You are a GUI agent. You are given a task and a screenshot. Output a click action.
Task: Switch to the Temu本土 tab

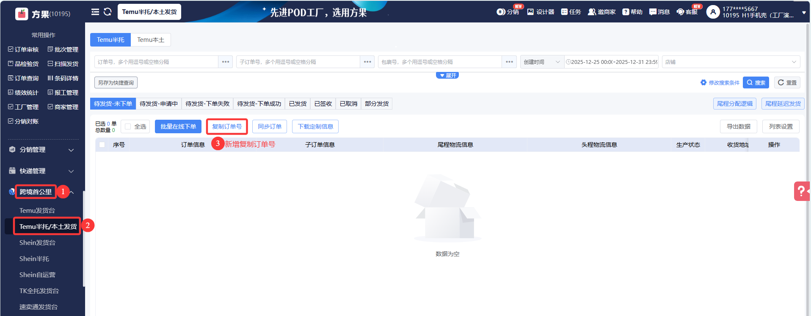[x=151, y=40]
